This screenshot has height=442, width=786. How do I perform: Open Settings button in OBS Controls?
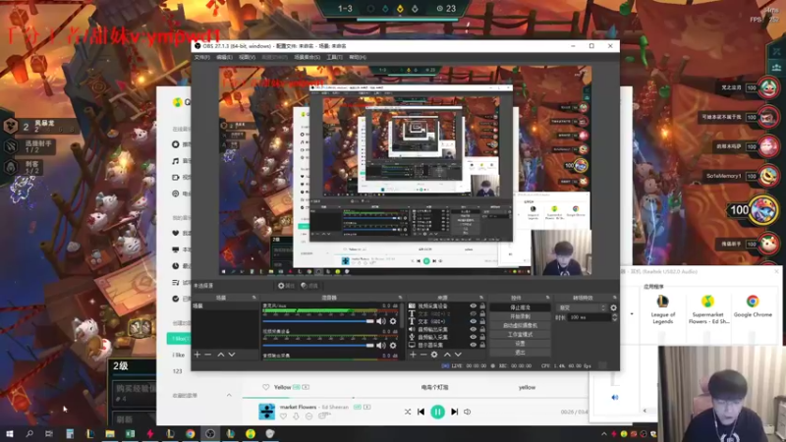520,343
